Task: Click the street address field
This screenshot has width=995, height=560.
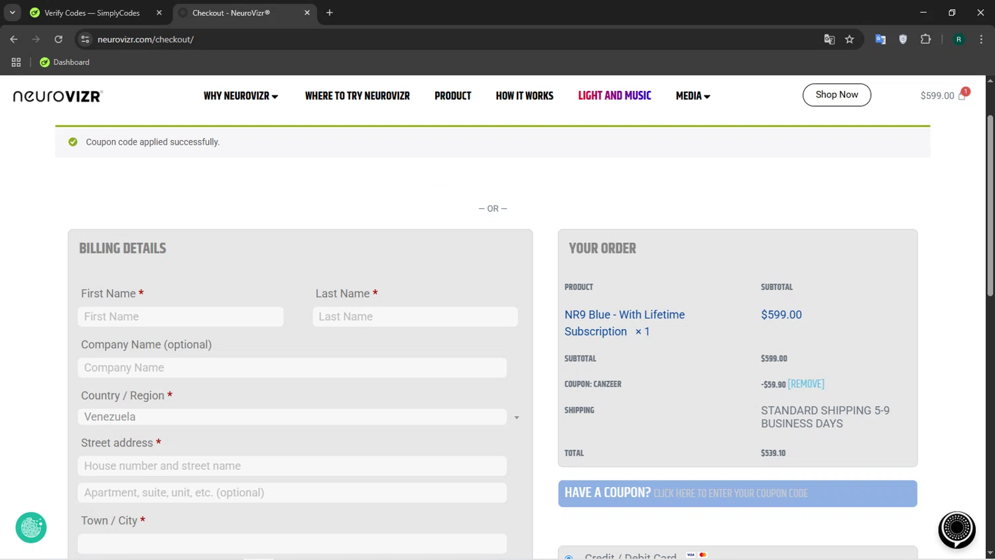Action: (x=292, y=466)
